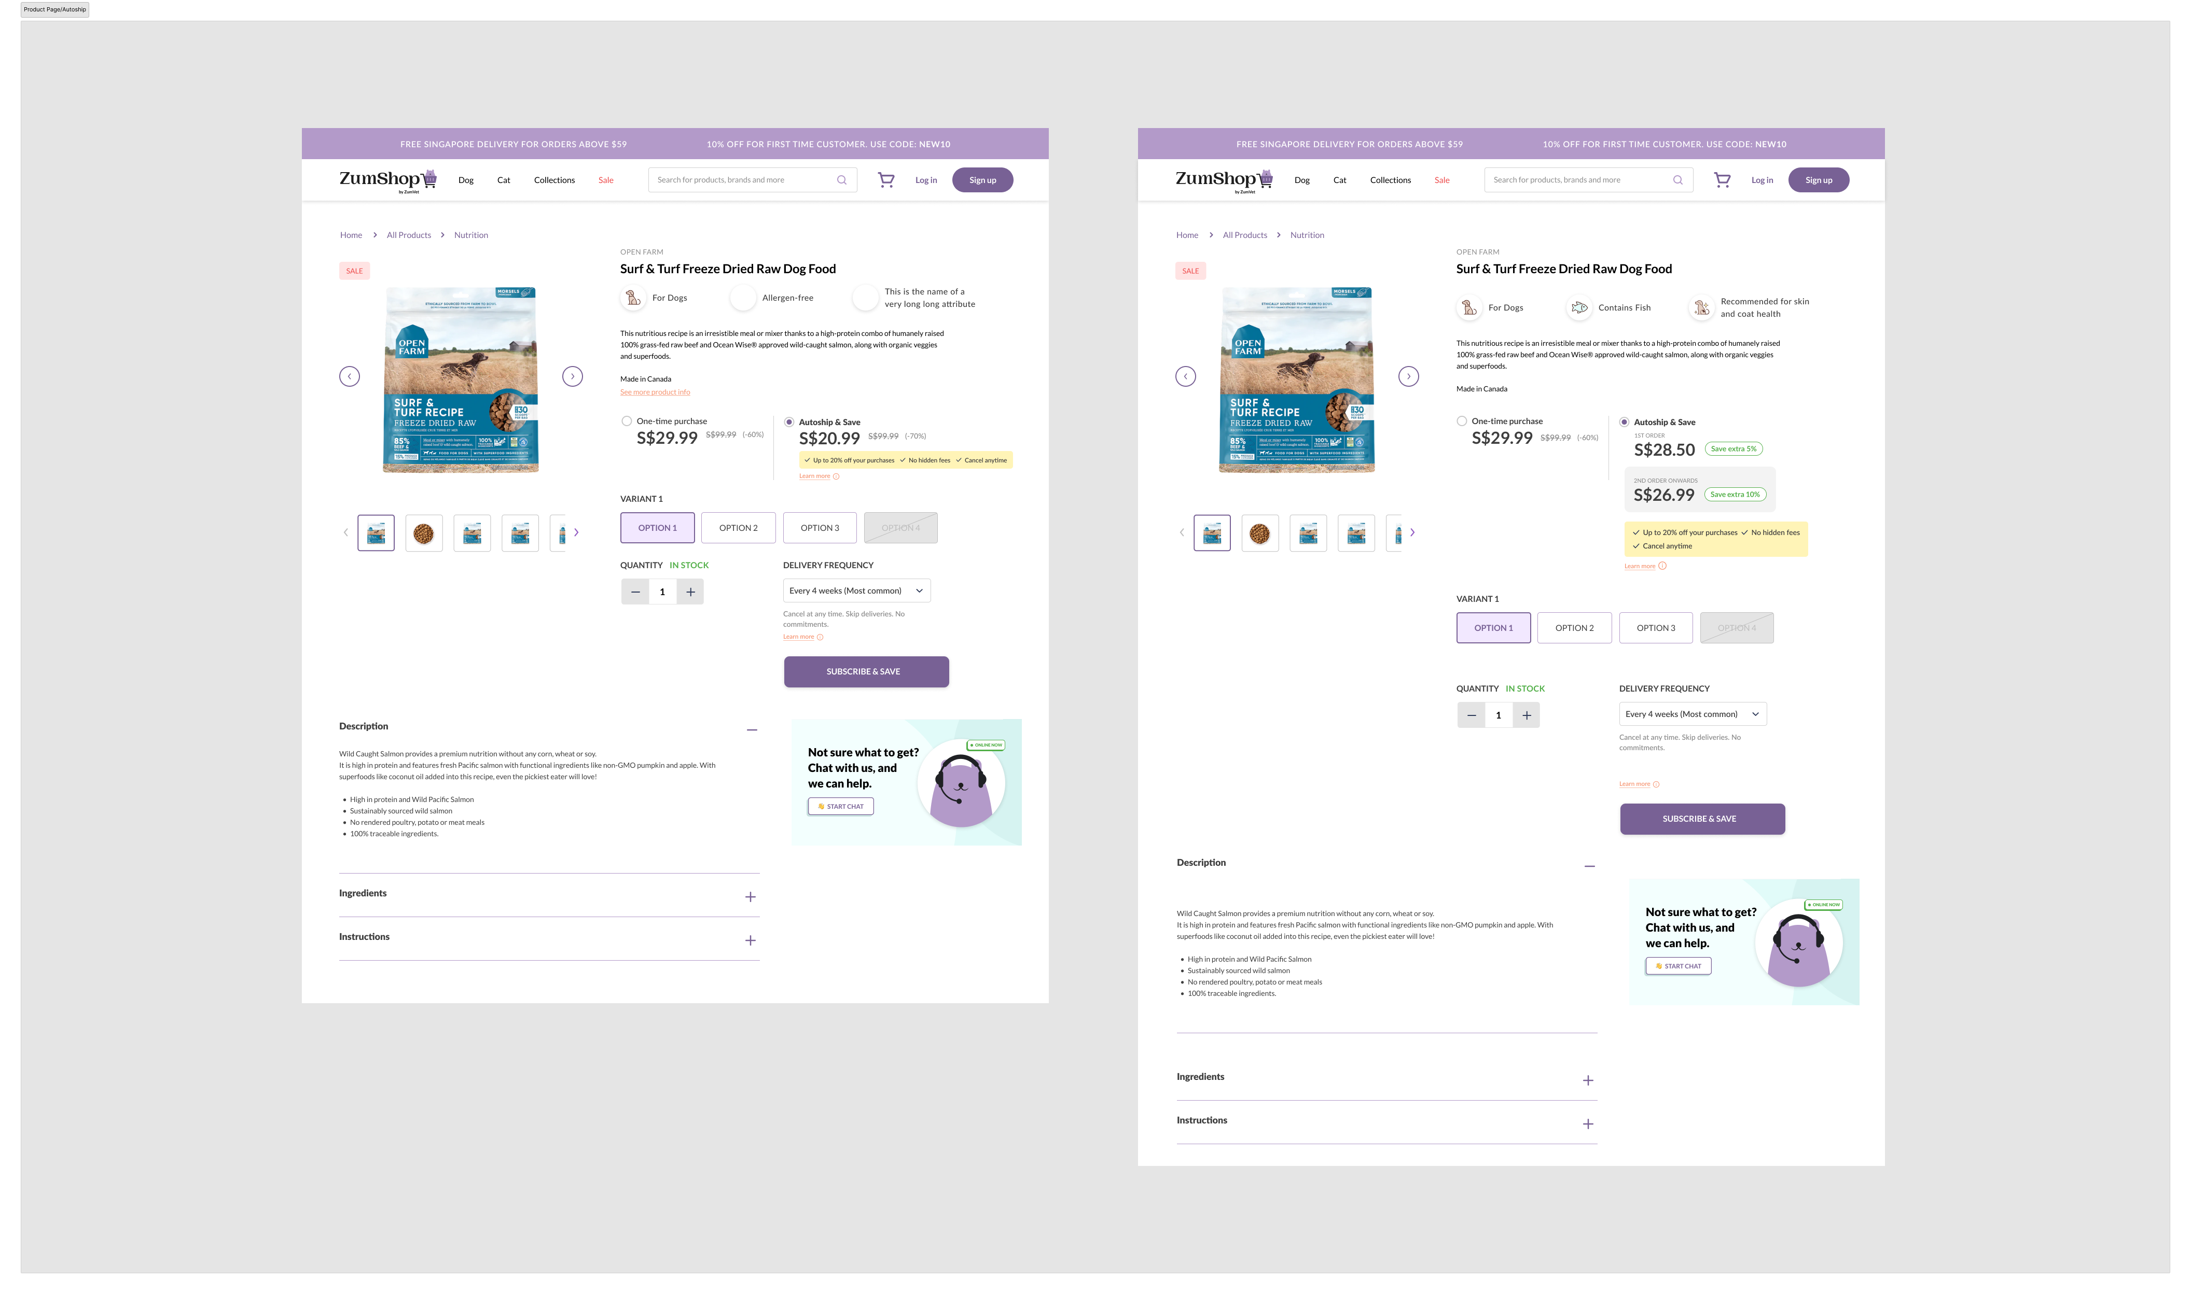Viewport: 2191px width, 1294px height.
Task: Open Collections menu in right page navbar
Action: click(1390, 180)
